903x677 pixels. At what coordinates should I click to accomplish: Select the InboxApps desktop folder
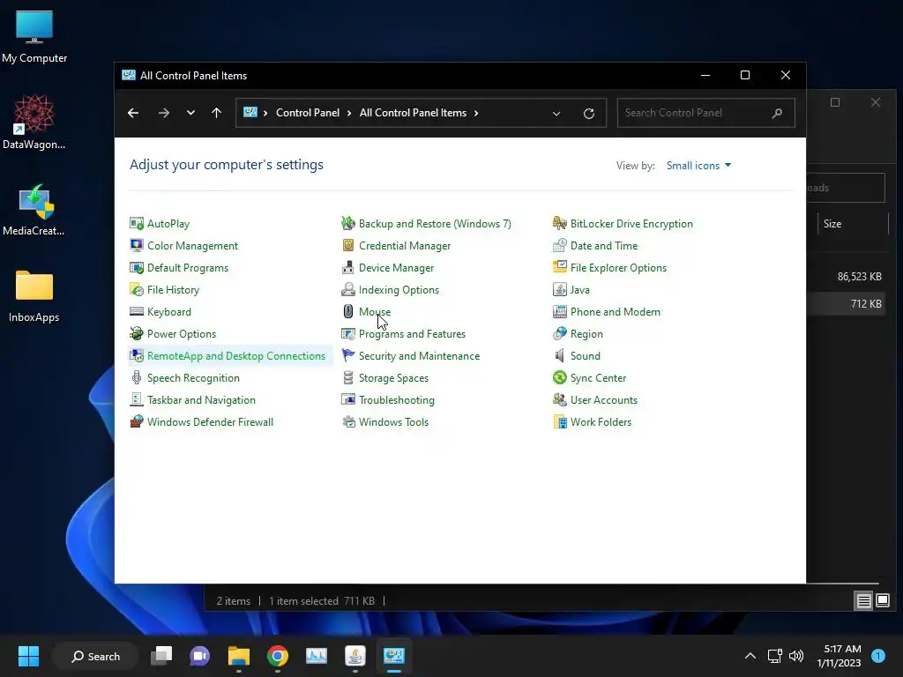click(x=34, y=296)
